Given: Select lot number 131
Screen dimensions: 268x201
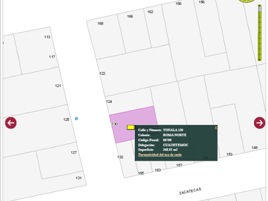Looking at the screenshot, I should click(78, 178).
